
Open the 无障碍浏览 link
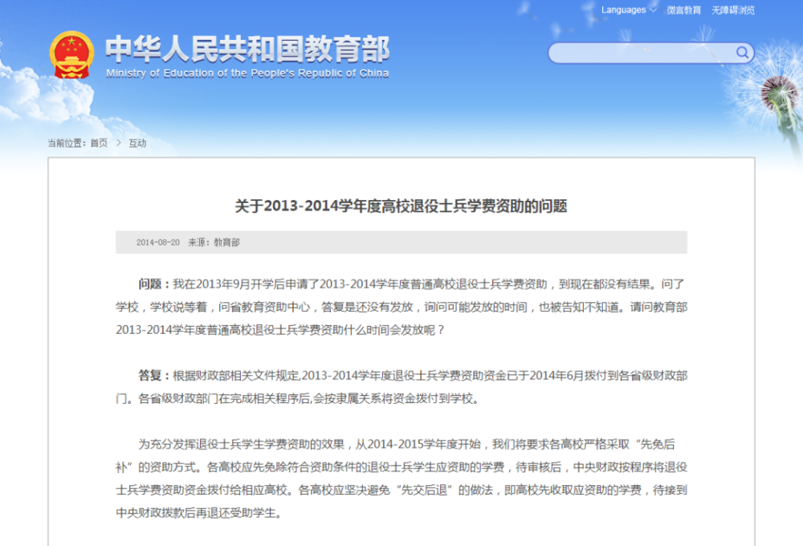click(x=733, y=10)
